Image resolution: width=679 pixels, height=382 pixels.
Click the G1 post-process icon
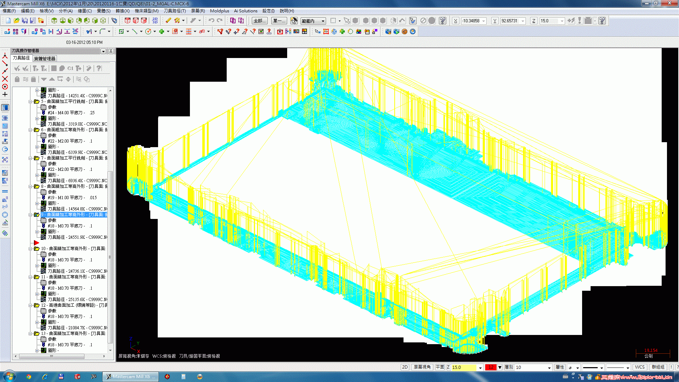click(70, 68)
